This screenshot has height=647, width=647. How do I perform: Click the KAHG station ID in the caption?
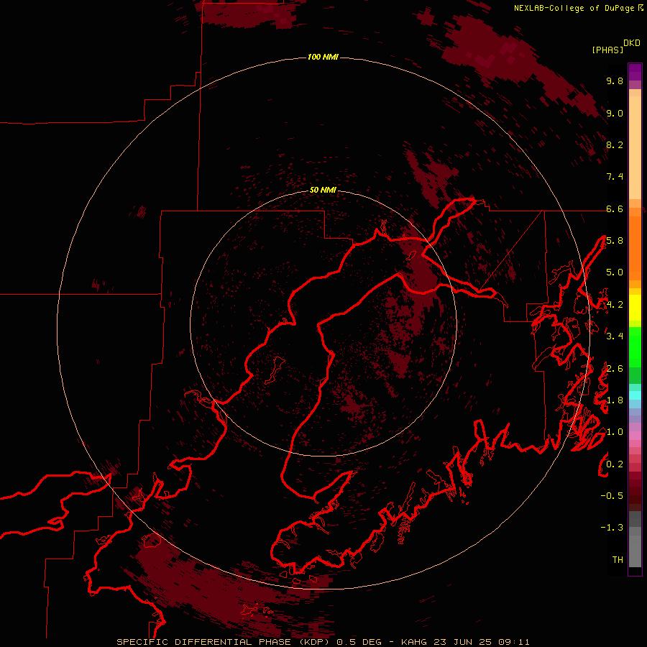pyautogui.click(x=415, y=642)
